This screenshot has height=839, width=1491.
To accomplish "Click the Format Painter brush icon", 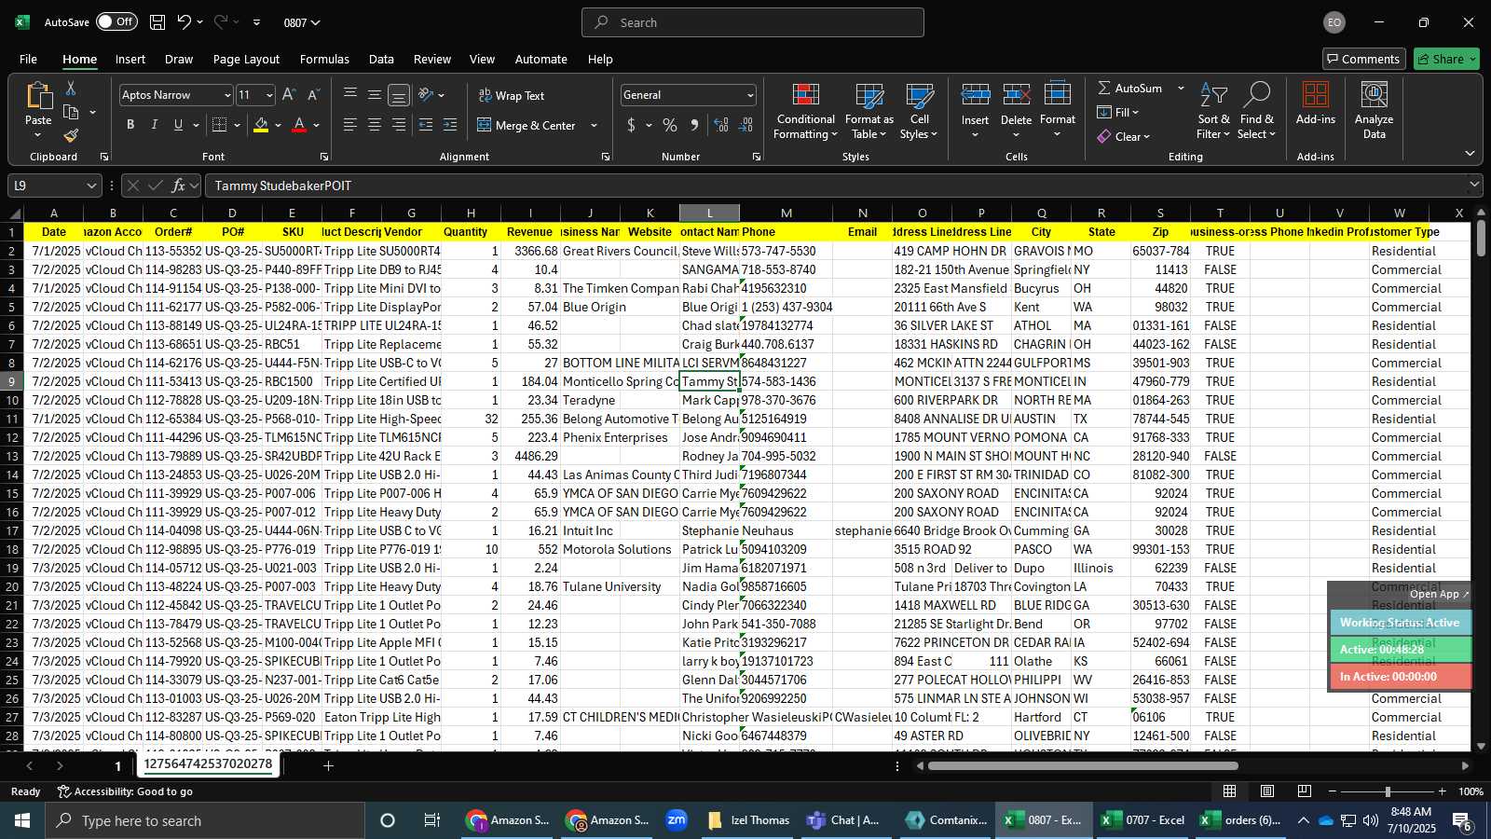I will coord(71,136).
